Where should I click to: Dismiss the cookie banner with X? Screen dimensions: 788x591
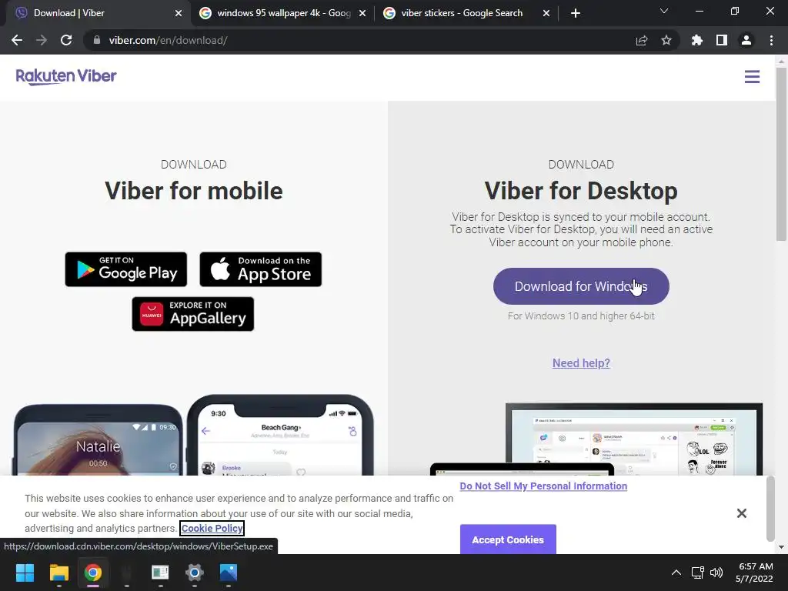741,513
